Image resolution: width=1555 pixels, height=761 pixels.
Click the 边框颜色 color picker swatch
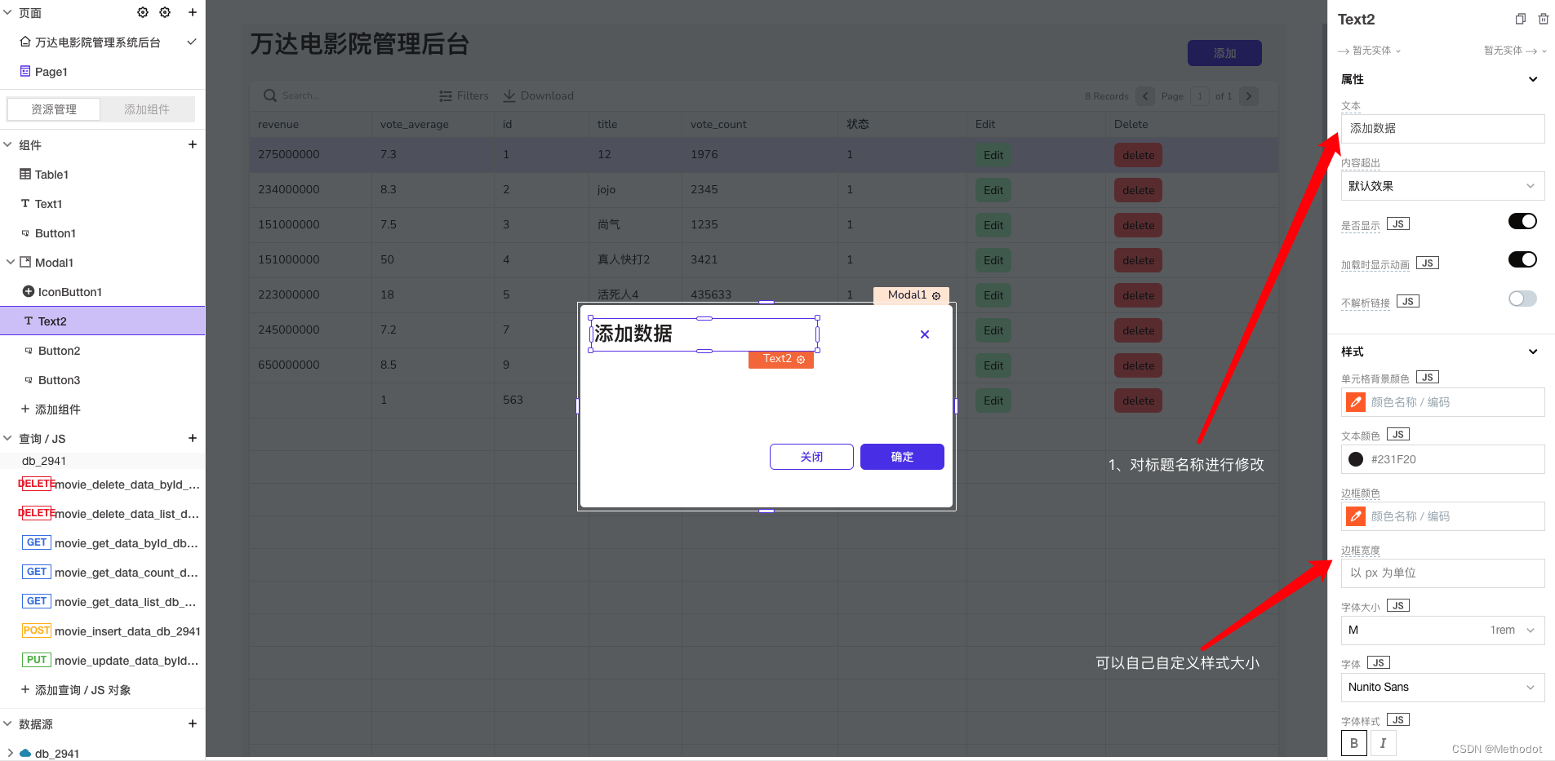point(1356,516)
